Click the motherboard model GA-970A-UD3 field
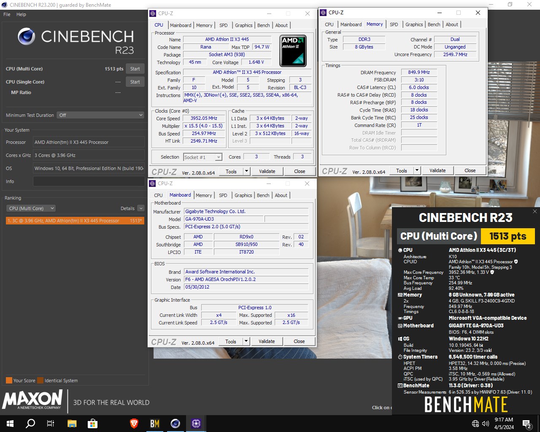Image resolution: width=540 pixels, height=432 pixels. pyautogui.click(x=224, y=219)
